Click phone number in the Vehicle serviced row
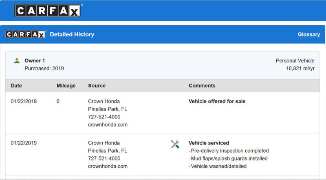Viewport: 326px width, 180px height. coord(104,158)
